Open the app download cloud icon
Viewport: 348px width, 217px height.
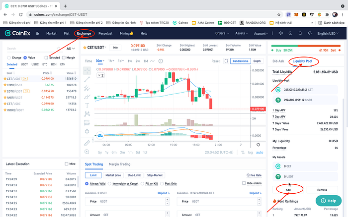click(x=310, y=33)
